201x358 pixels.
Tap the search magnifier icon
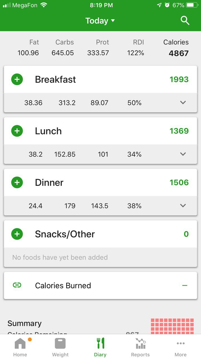coord(185,20)
